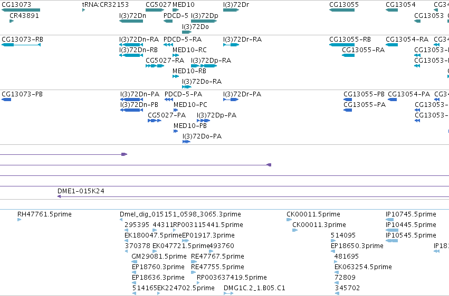The height and width of the screenshot is (296, 449).
Task: Open the EK047721.5prime EST label
Action: point(181,246)
